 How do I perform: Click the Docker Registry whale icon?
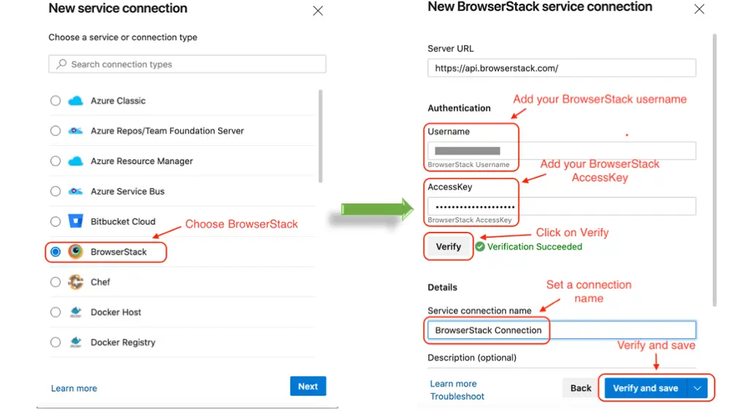(76, 343)
